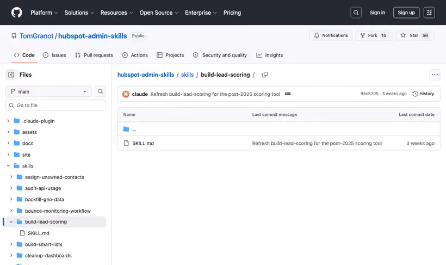Click the audit-api-usage folder icon
This screenshot has height=265, width=446.
20,188
